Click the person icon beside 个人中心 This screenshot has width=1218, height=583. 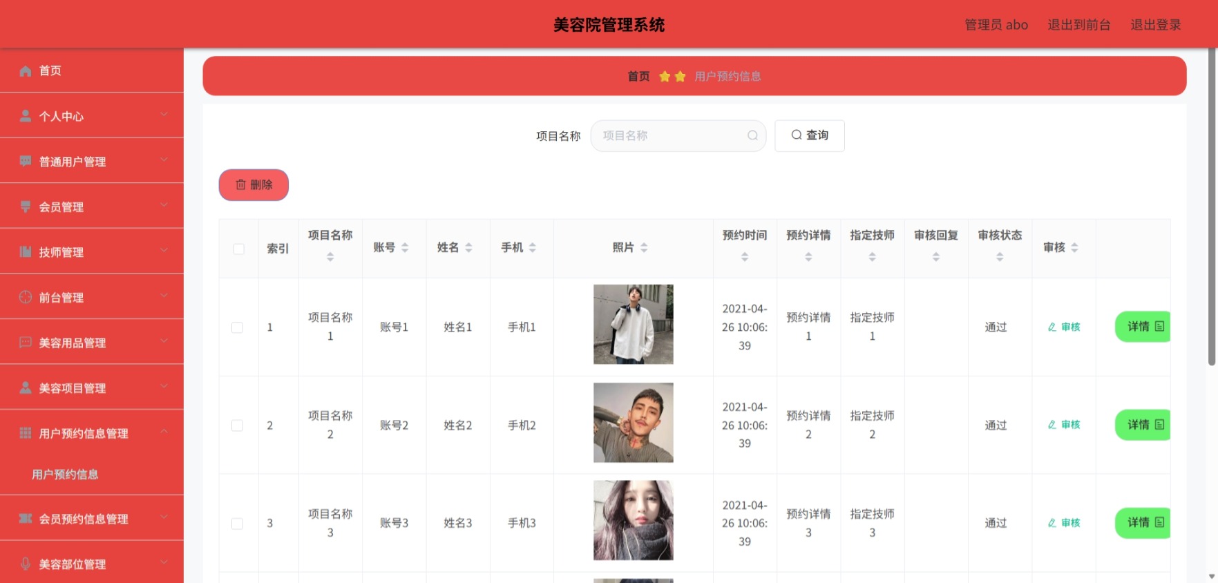click(x=26, y=116)
